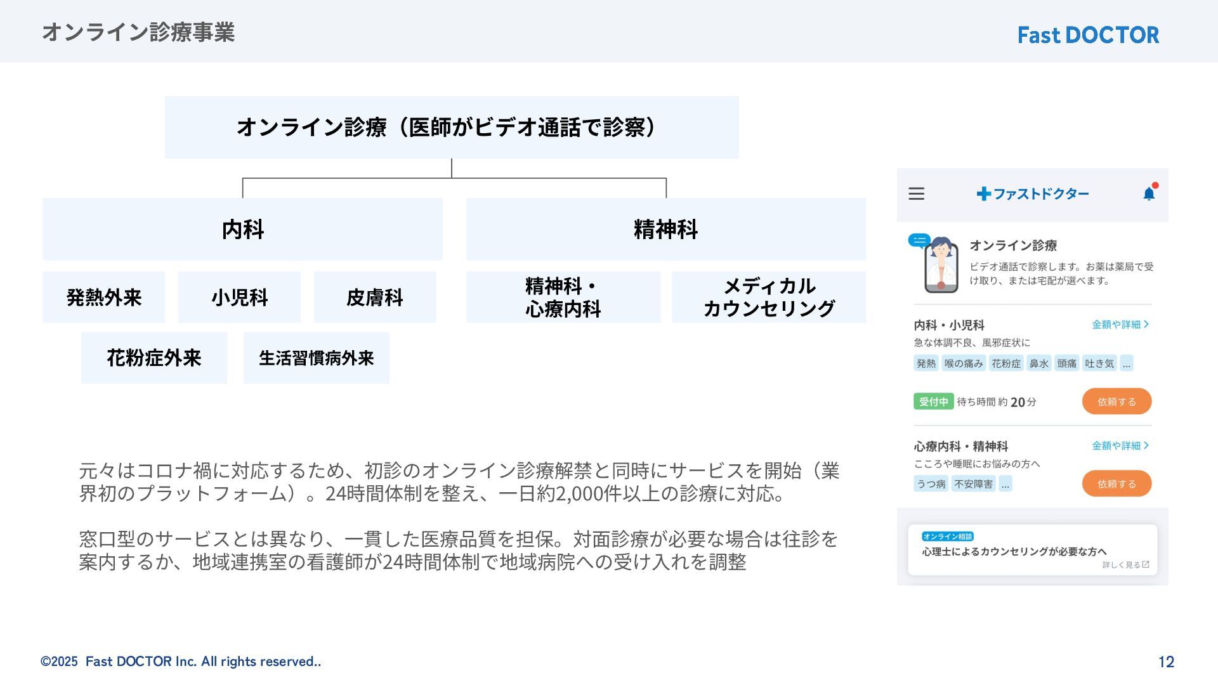Click the オンライン相談 blue badge

[x=947, y=537]
